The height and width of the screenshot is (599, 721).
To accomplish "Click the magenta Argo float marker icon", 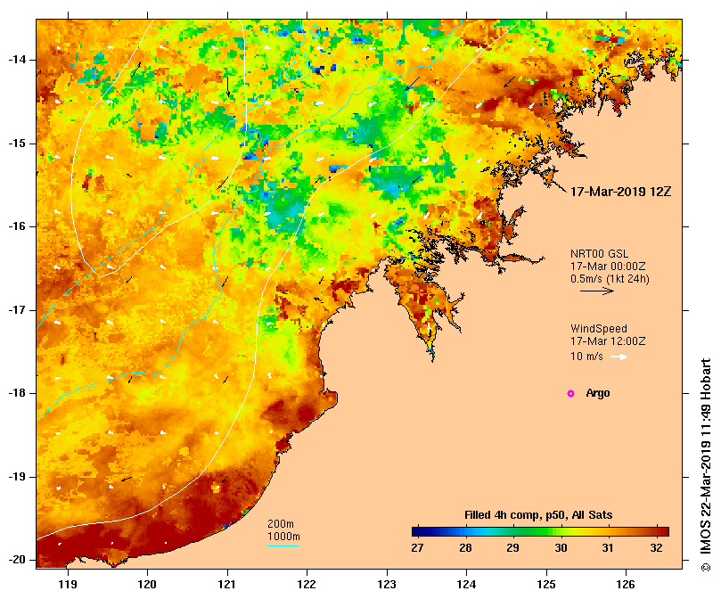I will click(x=570, y=393).
